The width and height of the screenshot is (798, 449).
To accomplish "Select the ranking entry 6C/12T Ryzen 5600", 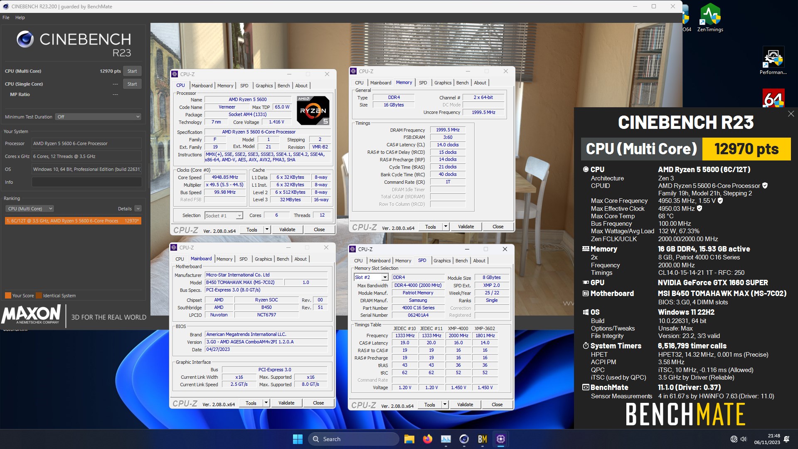I will click(x=73, y=221).
